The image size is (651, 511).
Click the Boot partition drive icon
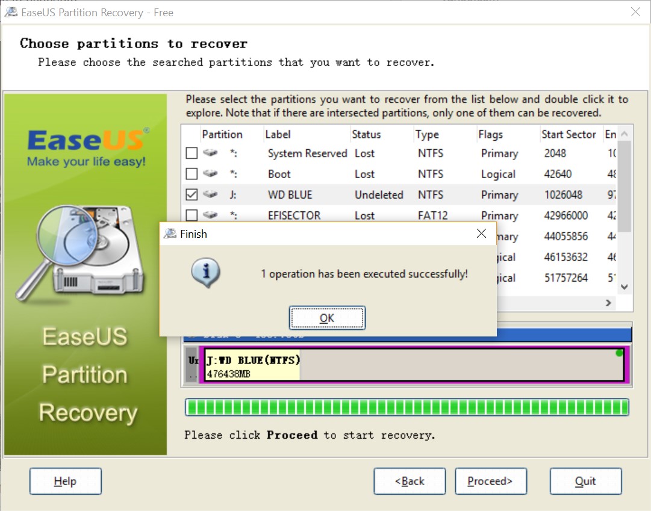click(x=210, y=174)
